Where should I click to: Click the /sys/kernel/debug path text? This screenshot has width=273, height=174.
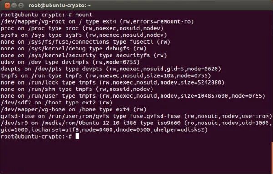57,49
